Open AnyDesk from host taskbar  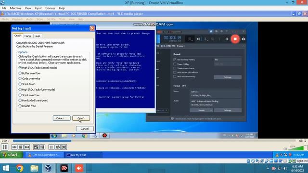pos(79,168)
